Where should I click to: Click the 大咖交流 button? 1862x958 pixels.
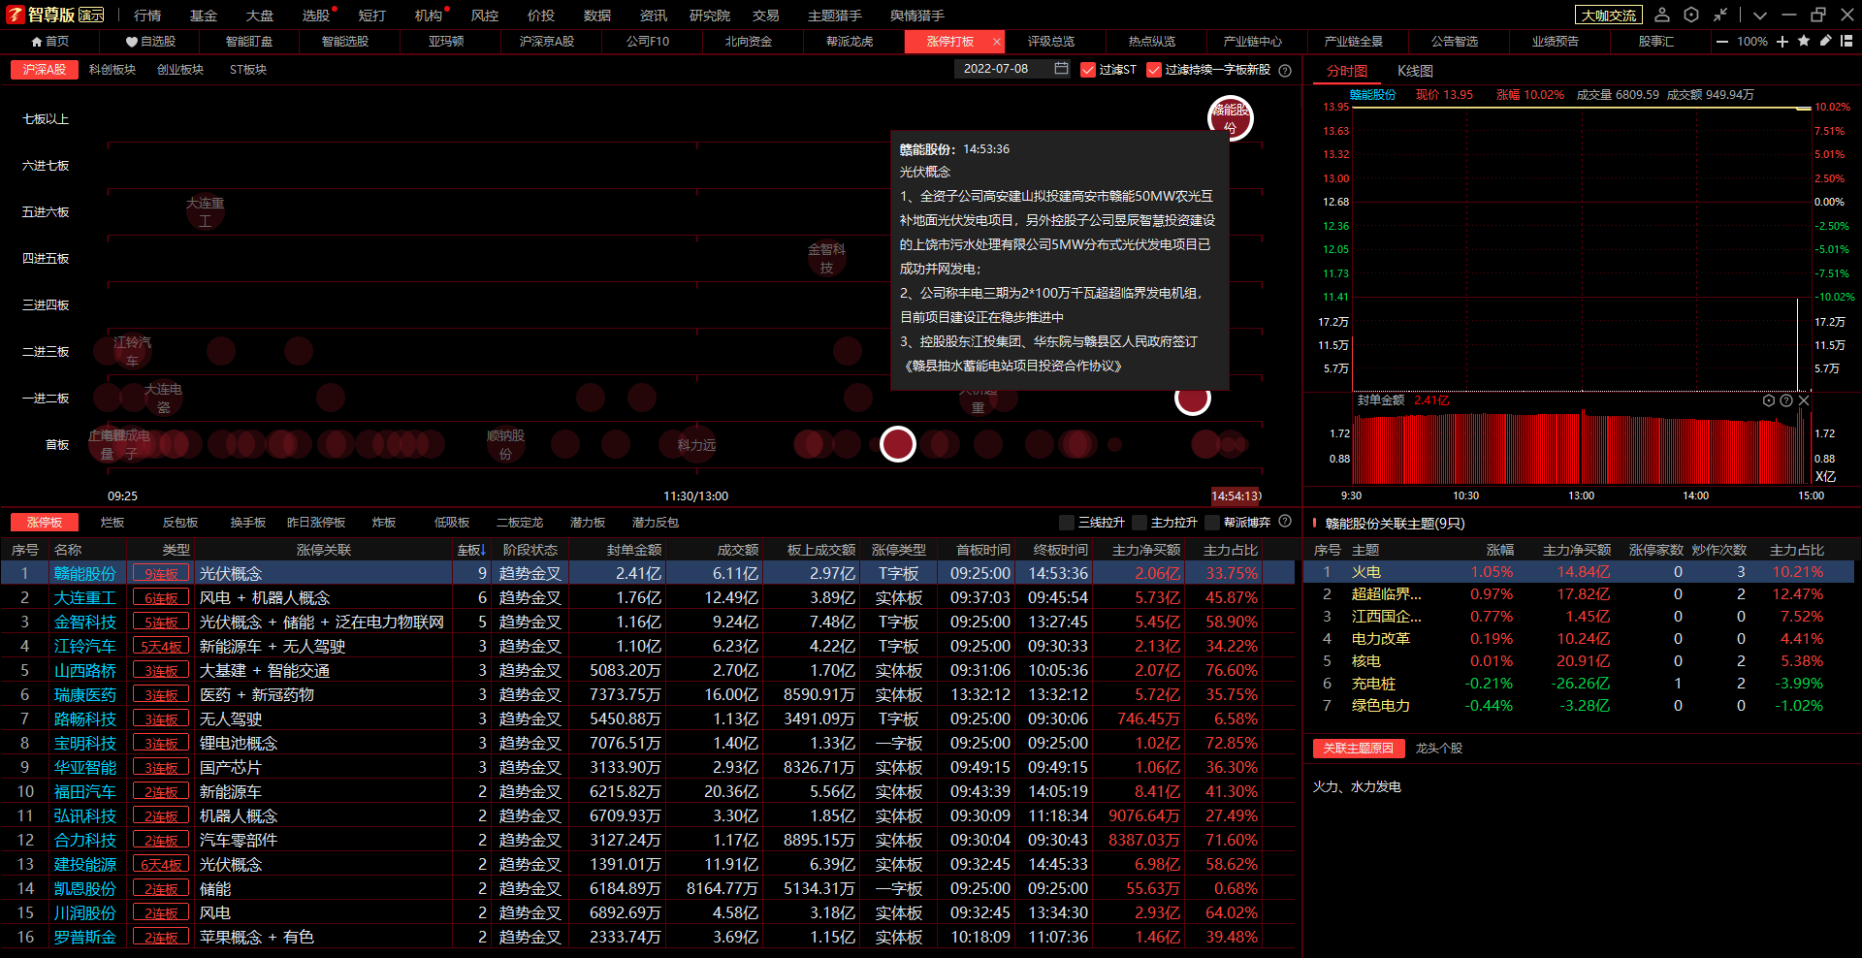point(1608,15)
